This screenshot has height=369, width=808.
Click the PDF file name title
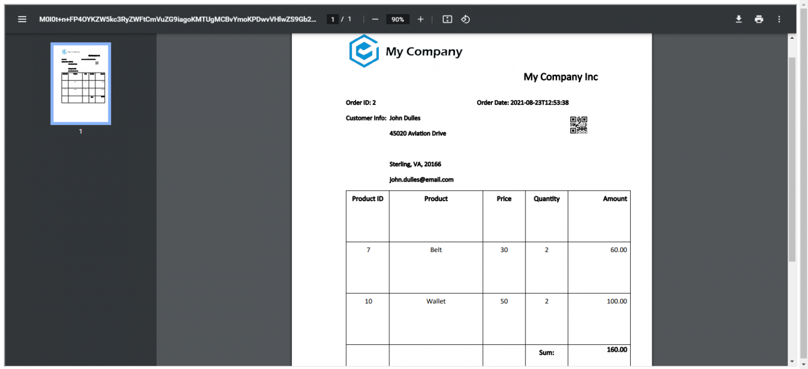tap(178, 19)
